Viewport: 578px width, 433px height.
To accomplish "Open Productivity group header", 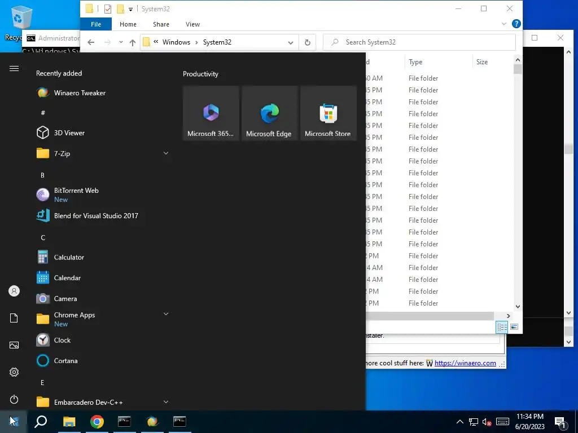I will click(200, 74).
